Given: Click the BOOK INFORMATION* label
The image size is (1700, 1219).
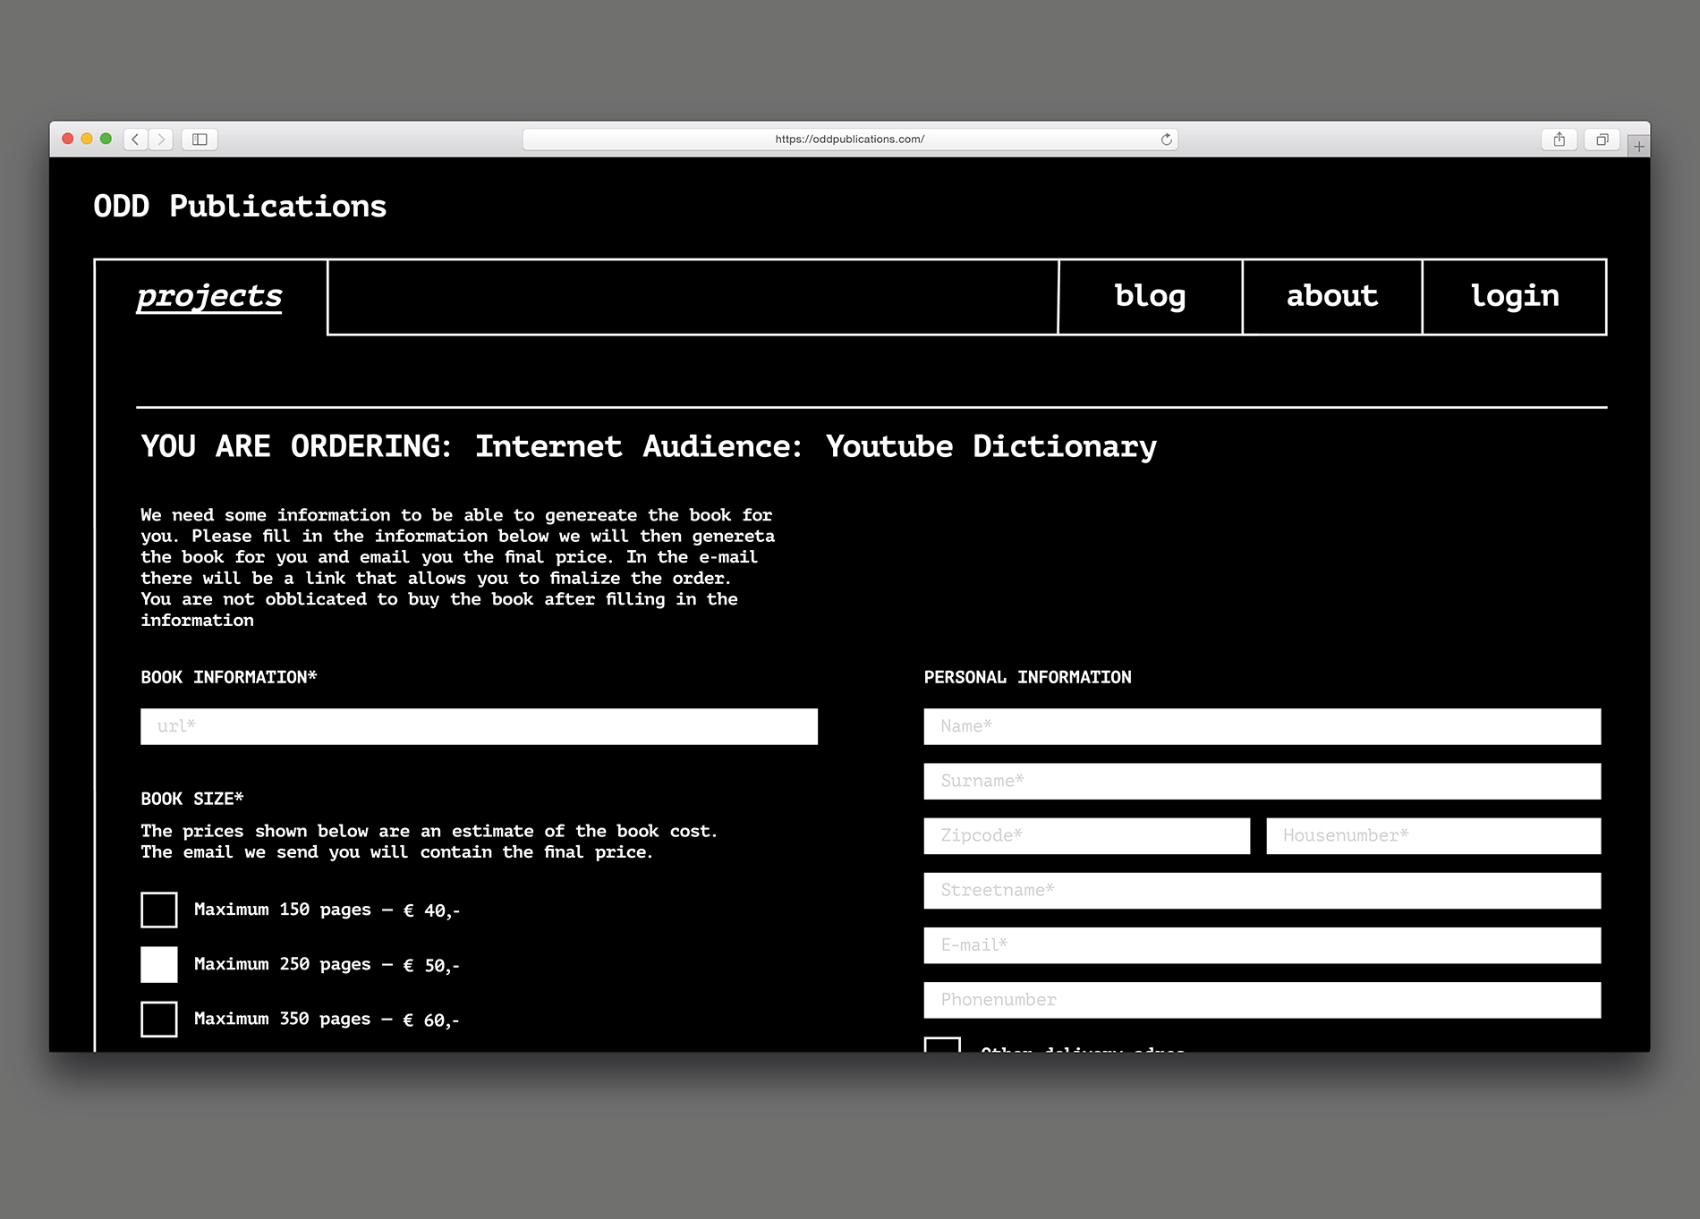Looking at the screenshot, I should tap(229, 677).
